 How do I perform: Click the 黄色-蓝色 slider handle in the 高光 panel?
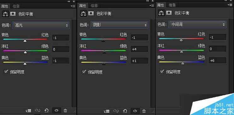(x=25, y=64)
